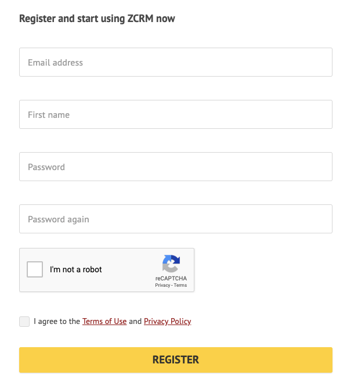
Task: Open reCAPTCHA's small Privacy link
Action: 162,285
